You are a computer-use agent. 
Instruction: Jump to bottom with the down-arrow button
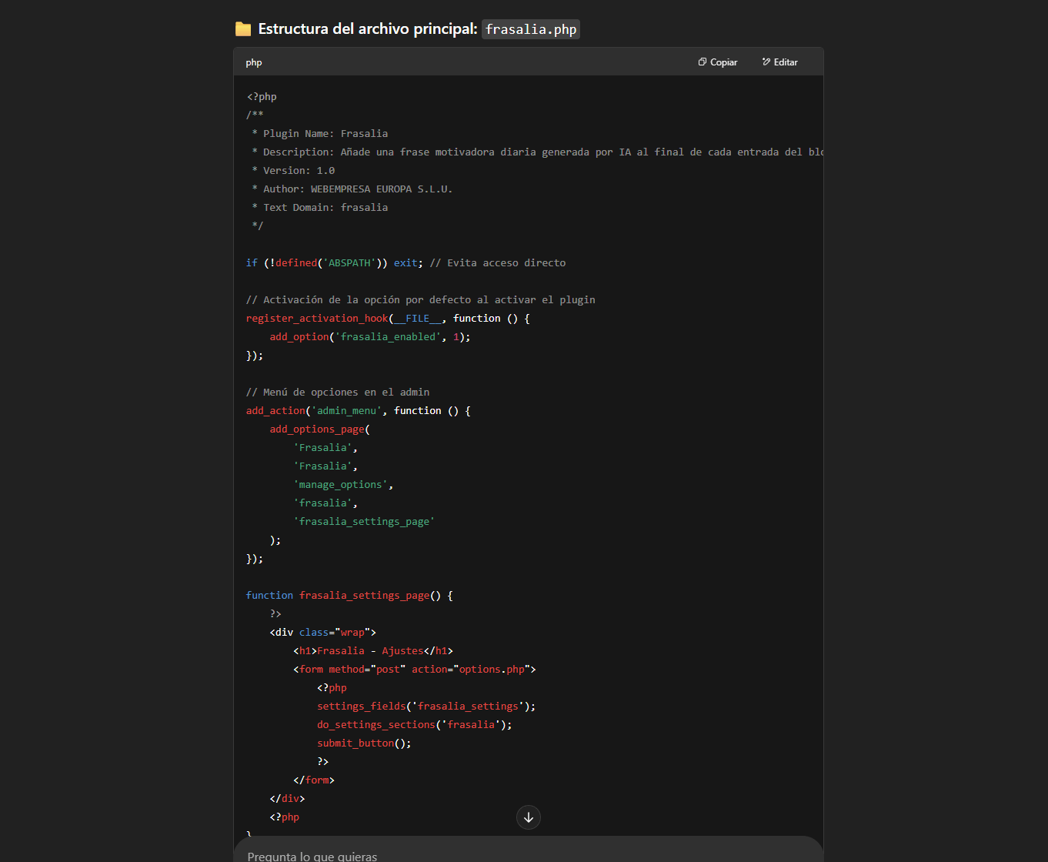coord(529,817)
